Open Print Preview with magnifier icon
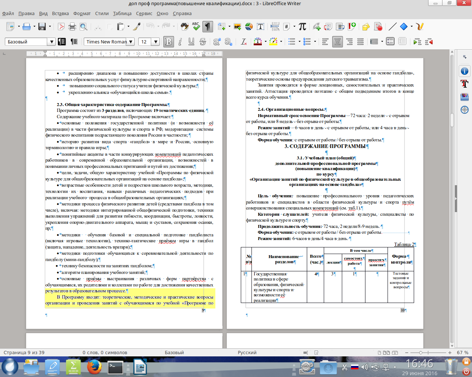The image size is (472, 377). click(x=83, y=27)
